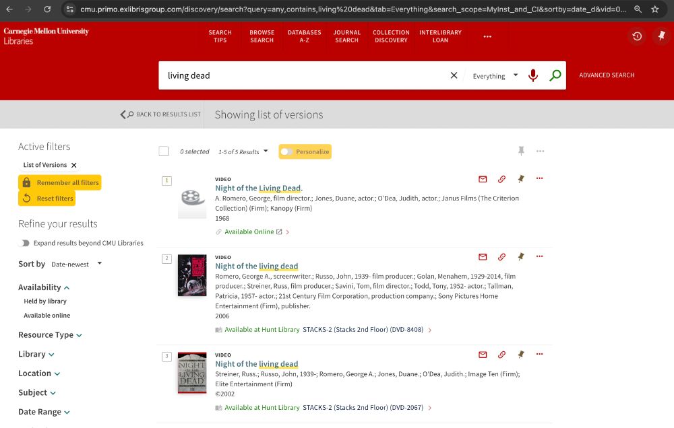This screenshot has height=428, width=674.
Task: Select result number 3 checkbox
Action: (x=166, y=356)
